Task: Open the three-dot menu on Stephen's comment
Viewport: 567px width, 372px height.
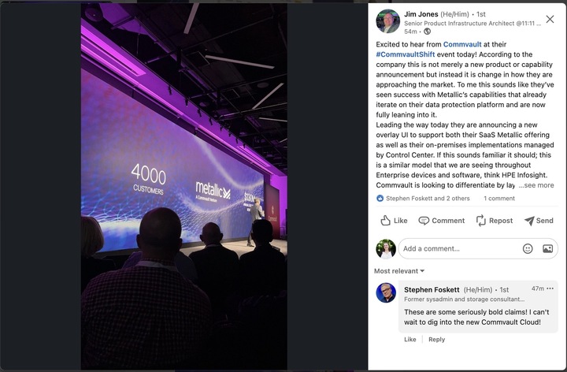Action: click(550, 288)
